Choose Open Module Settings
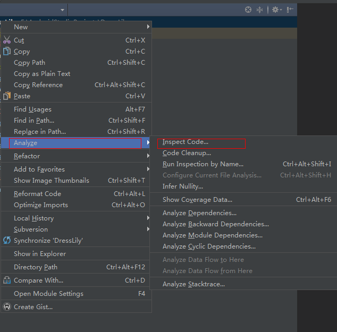 77,294
